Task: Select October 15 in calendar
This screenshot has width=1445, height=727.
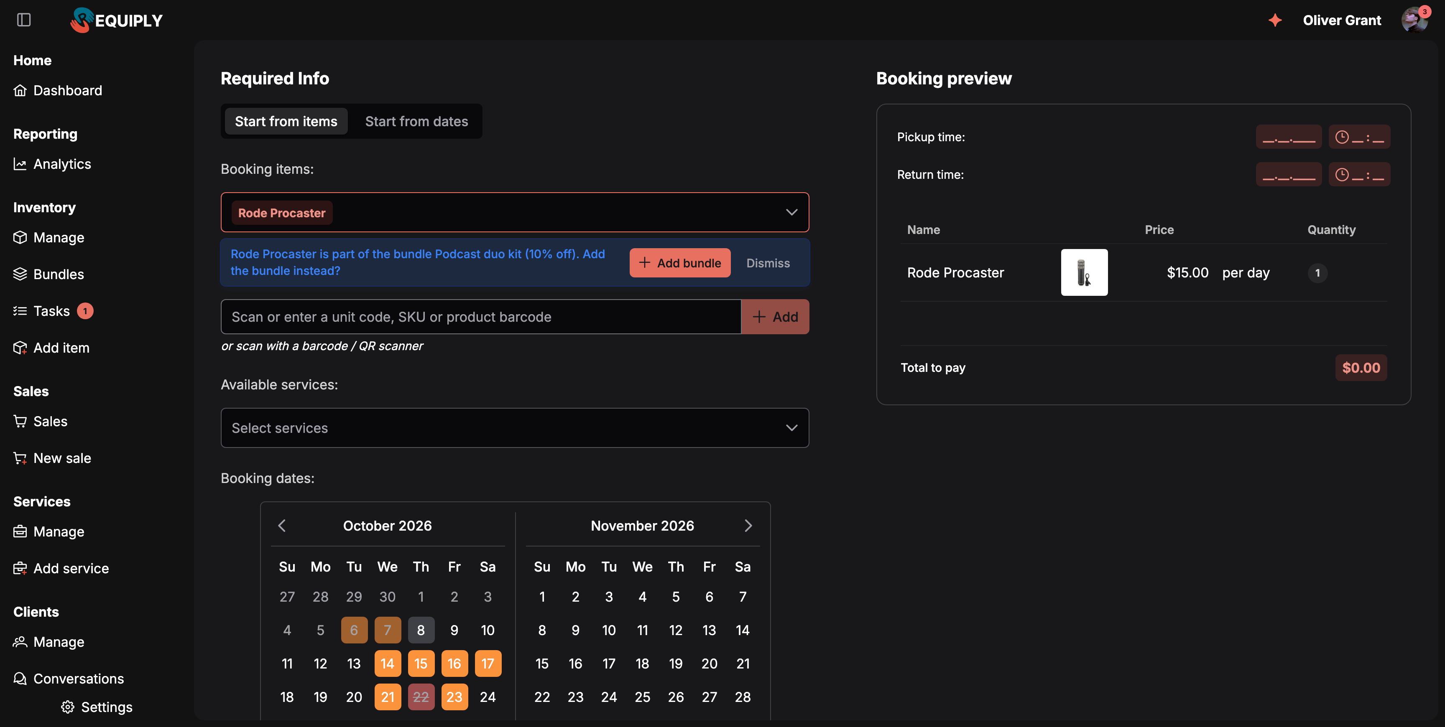Action: (x=421, y=663)
